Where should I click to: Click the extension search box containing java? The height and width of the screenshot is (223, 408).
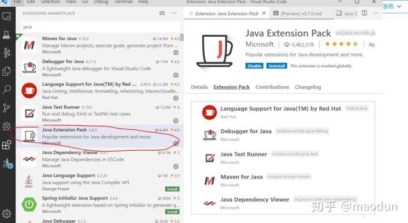101,27
